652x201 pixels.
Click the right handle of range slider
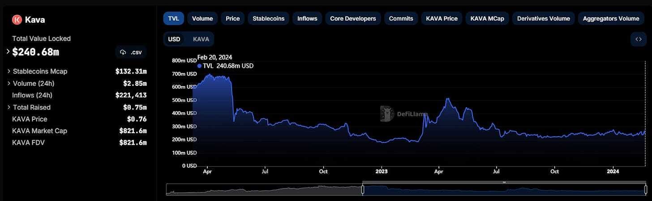(645, 189)
